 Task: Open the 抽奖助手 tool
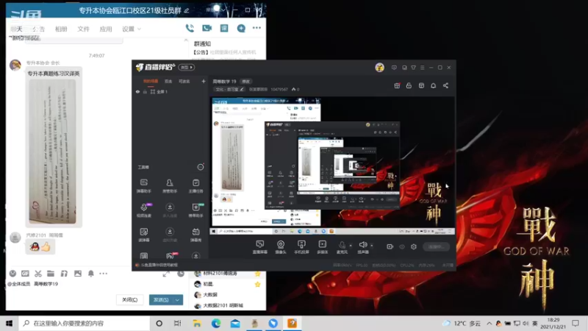coord(196,210)
